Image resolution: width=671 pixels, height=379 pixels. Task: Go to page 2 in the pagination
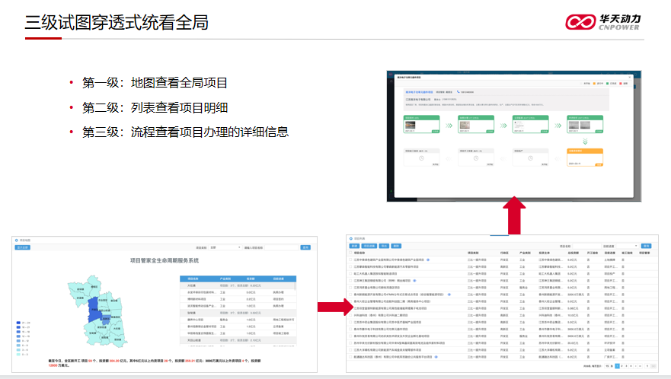pyautogui.click(x=622, y=365)
